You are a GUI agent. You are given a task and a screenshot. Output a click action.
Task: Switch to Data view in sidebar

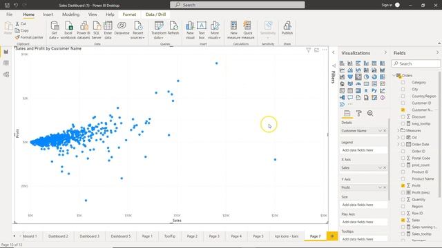click(6, 63)
